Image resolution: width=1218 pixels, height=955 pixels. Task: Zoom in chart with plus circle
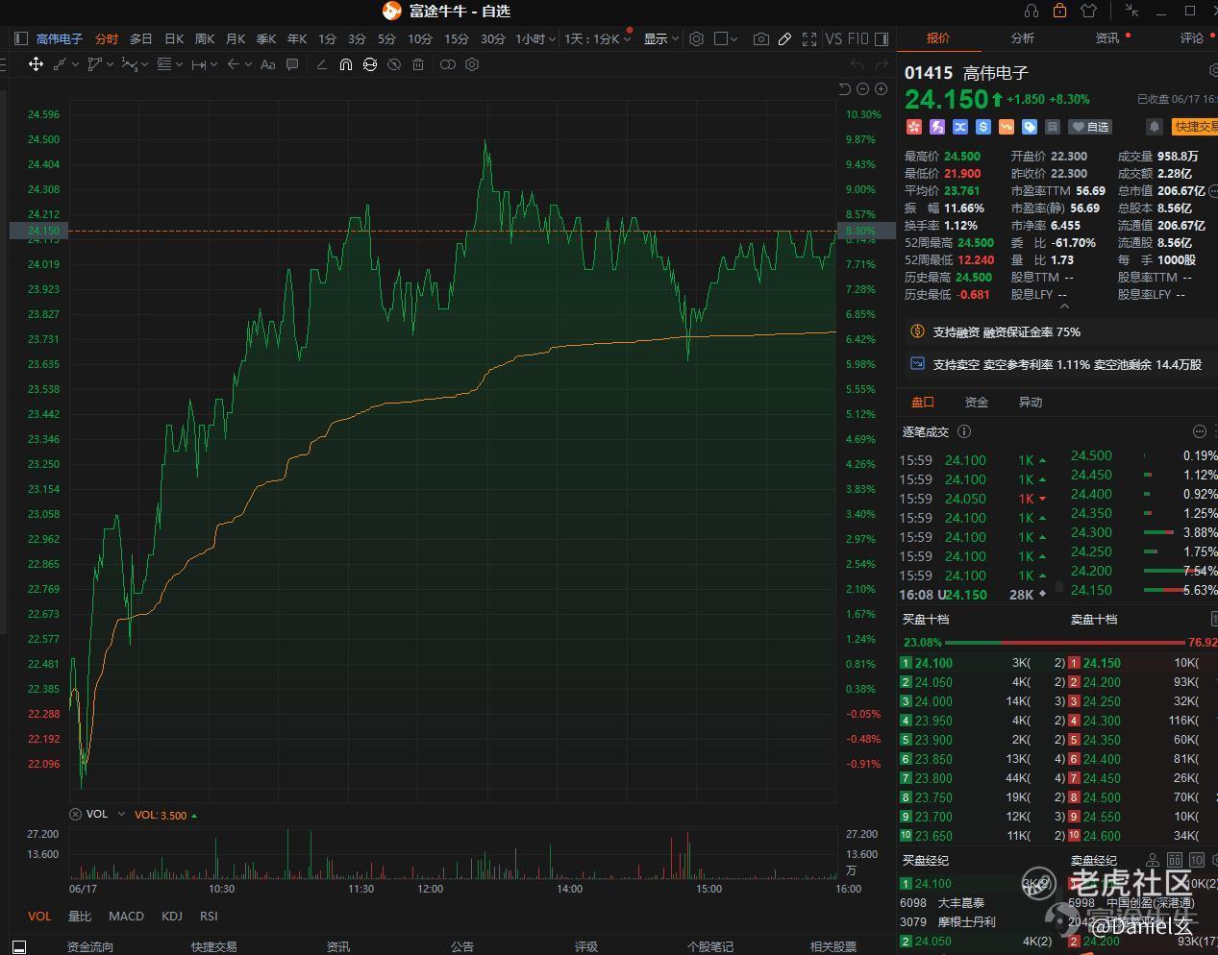pos(881,88)
